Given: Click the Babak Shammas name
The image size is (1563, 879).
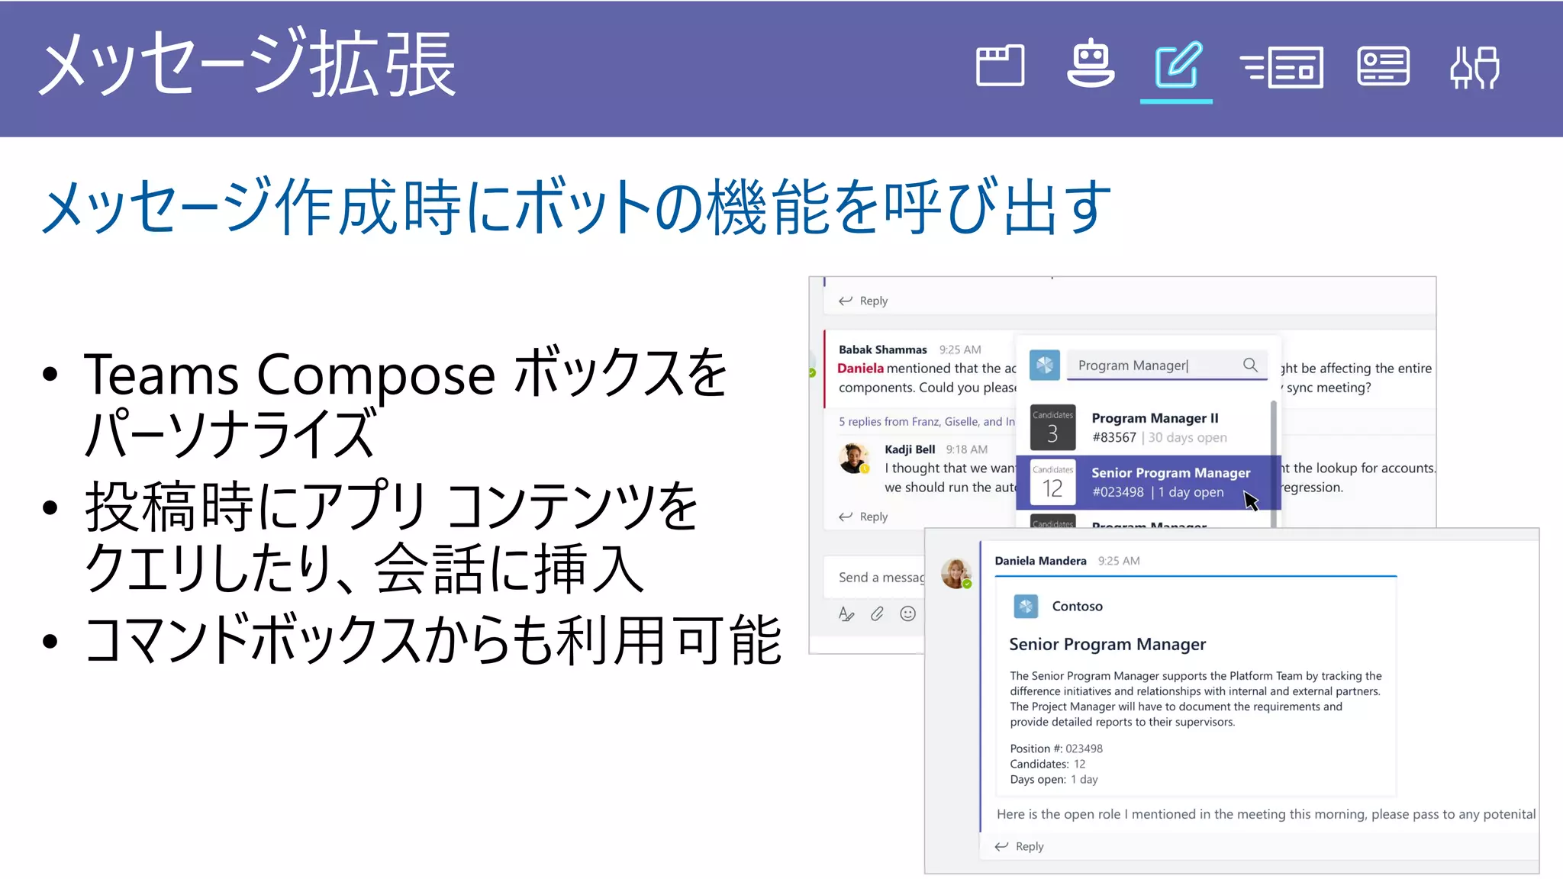Looking at the screenshot, I should (x=882, y=349).
